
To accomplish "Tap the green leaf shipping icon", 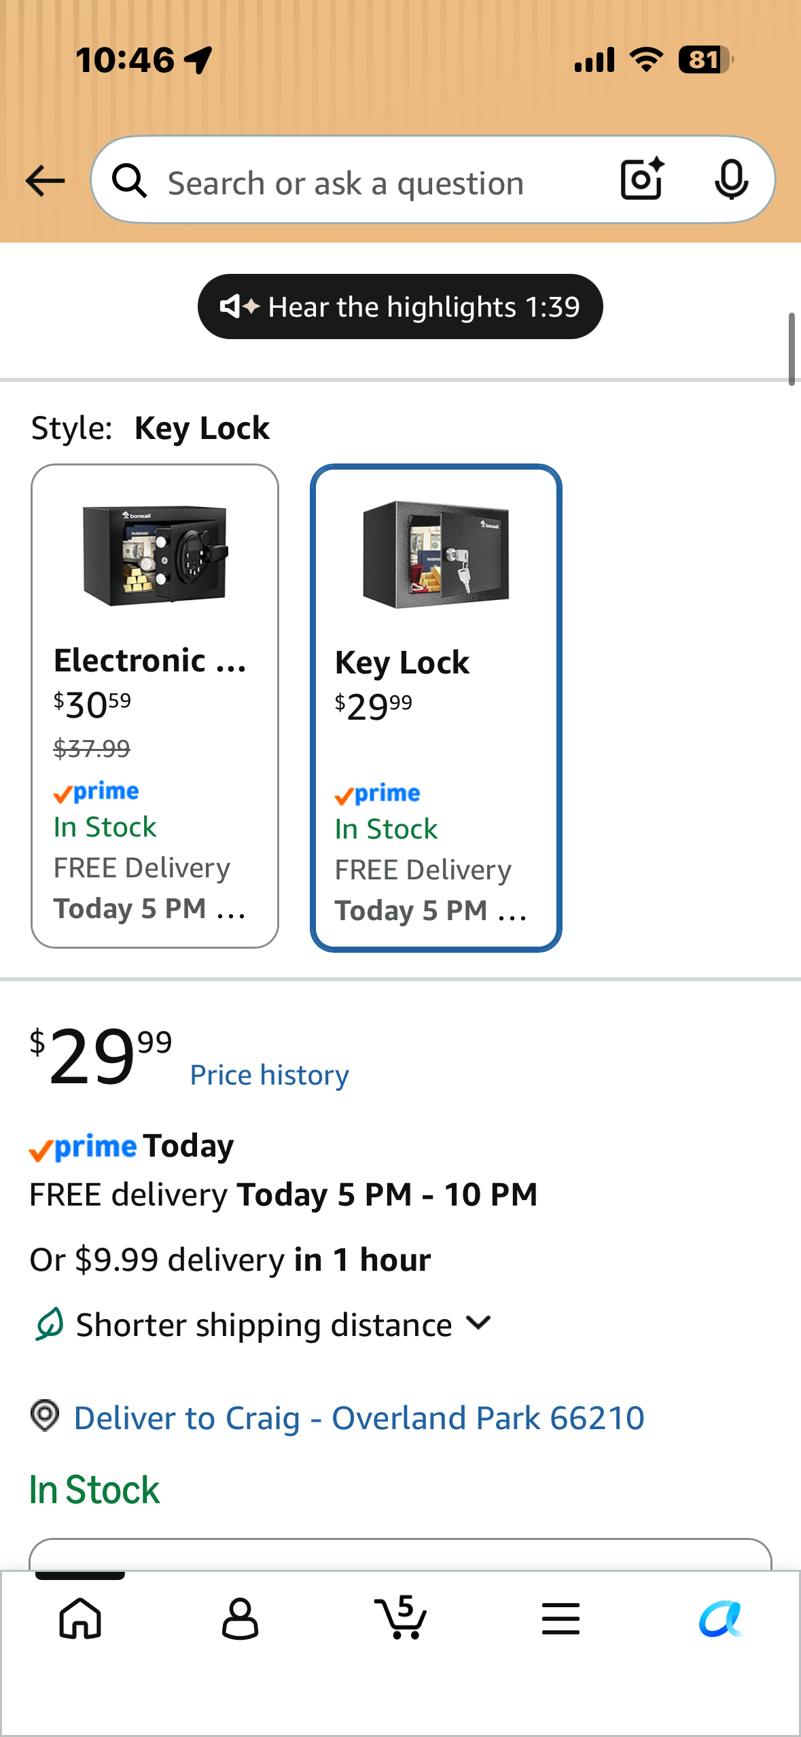I will [x=49, y=1324].
